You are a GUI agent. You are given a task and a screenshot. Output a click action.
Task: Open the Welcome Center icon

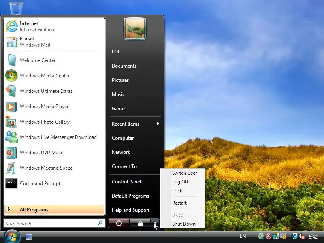coord(11,60)
